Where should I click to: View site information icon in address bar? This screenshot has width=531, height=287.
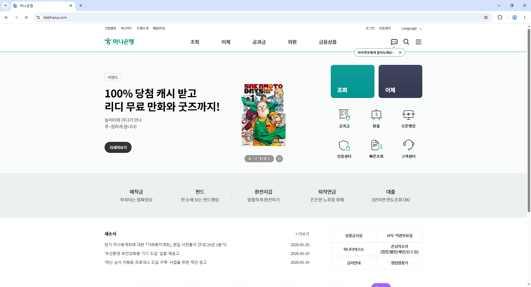click(38, 17)
